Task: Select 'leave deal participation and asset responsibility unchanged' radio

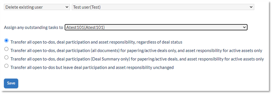Action: click(x=6, y=66)
